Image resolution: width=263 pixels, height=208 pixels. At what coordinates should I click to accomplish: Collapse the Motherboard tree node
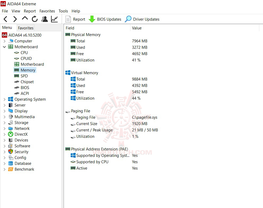pos(5,47)
